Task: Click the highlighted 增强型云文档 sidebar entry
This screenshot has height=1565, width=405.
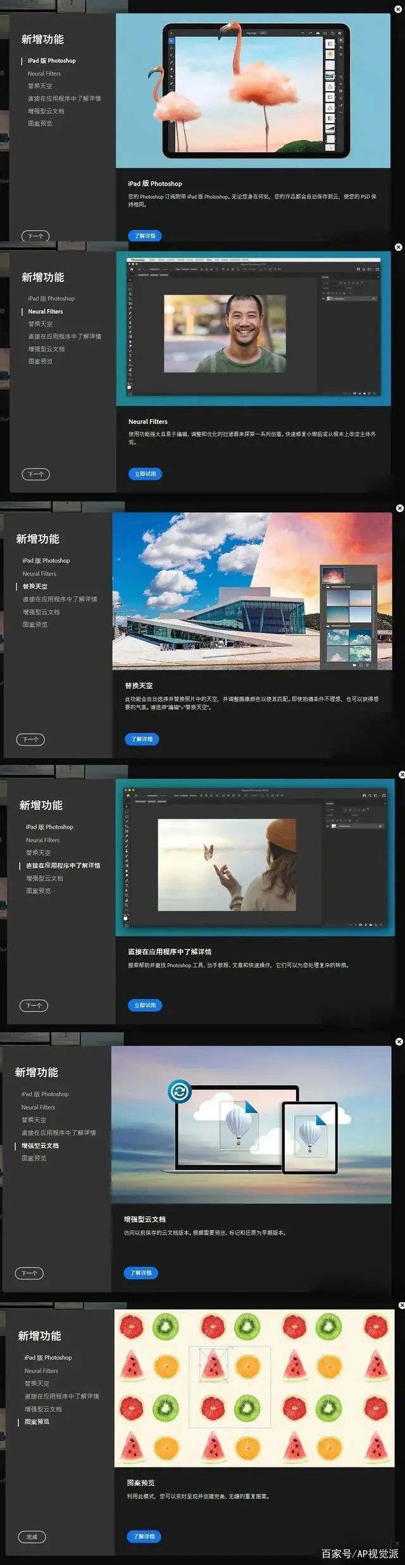Action: (40, 1146)
